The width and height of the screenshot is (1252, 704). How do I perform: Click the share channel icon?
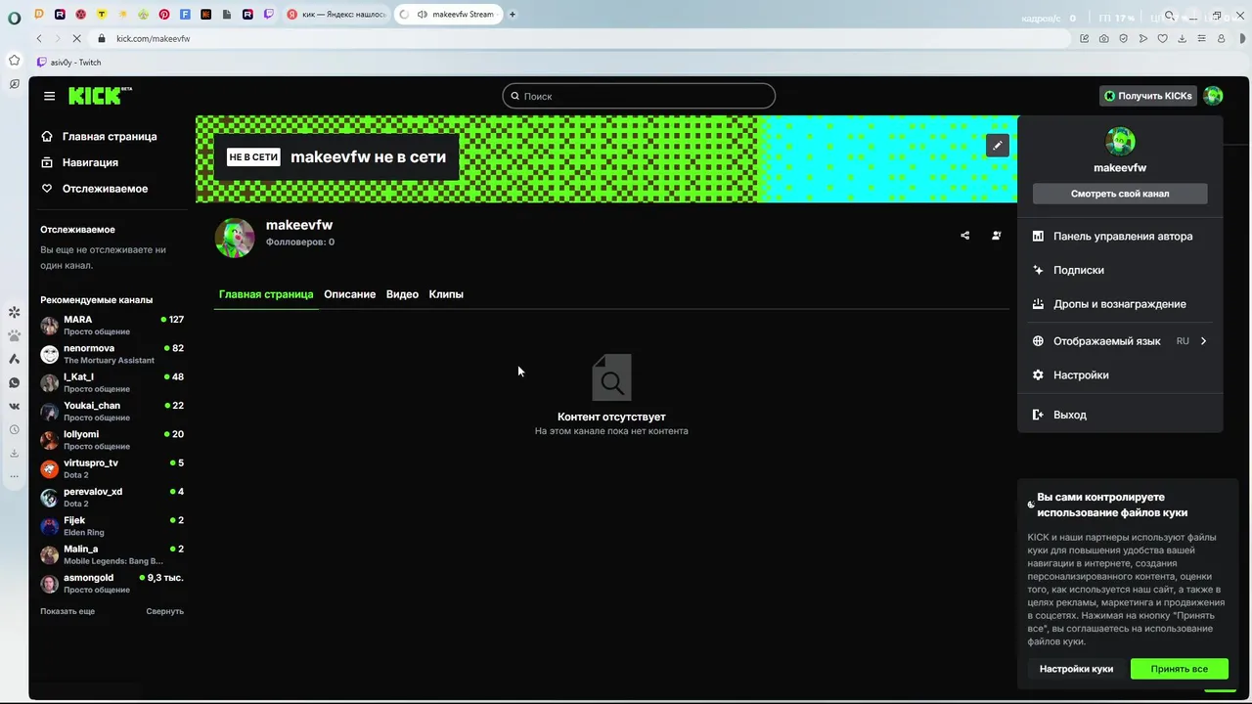[965, 236]
